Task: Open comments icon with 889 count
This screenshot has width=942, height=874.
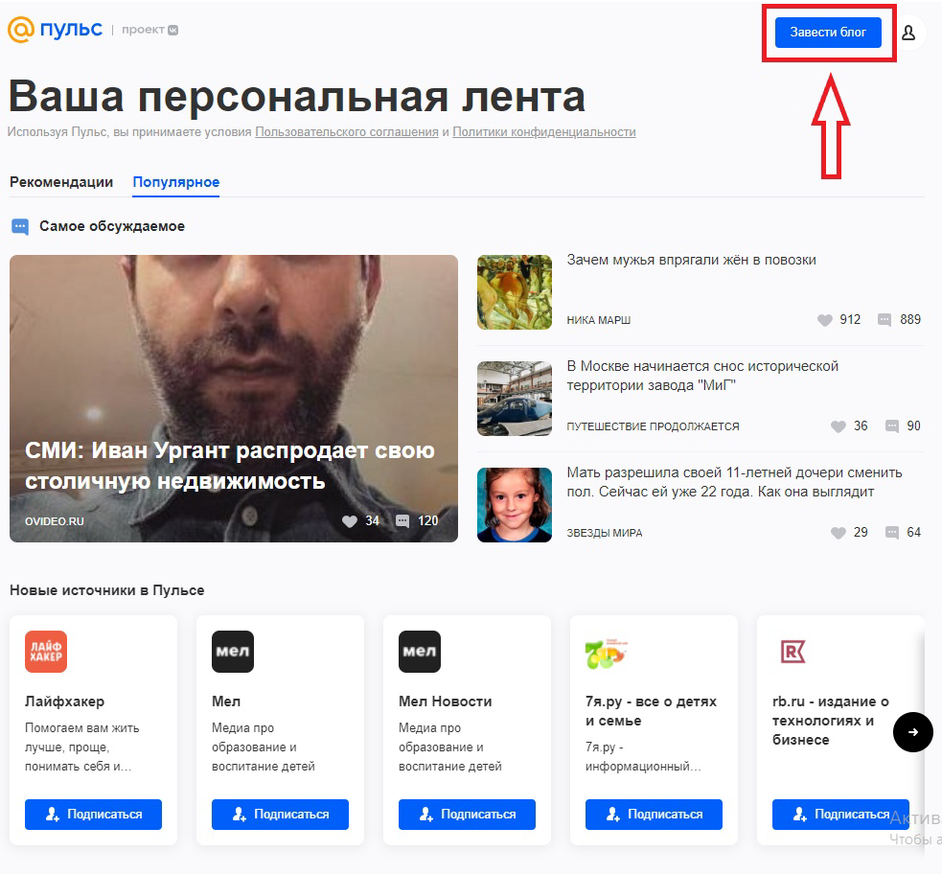Action: [x=885, y=320]
